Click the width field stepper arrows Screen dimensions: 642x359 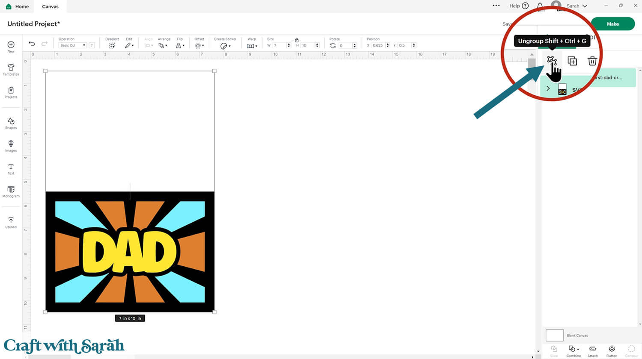pyautogui.click(x=289, y=45)
